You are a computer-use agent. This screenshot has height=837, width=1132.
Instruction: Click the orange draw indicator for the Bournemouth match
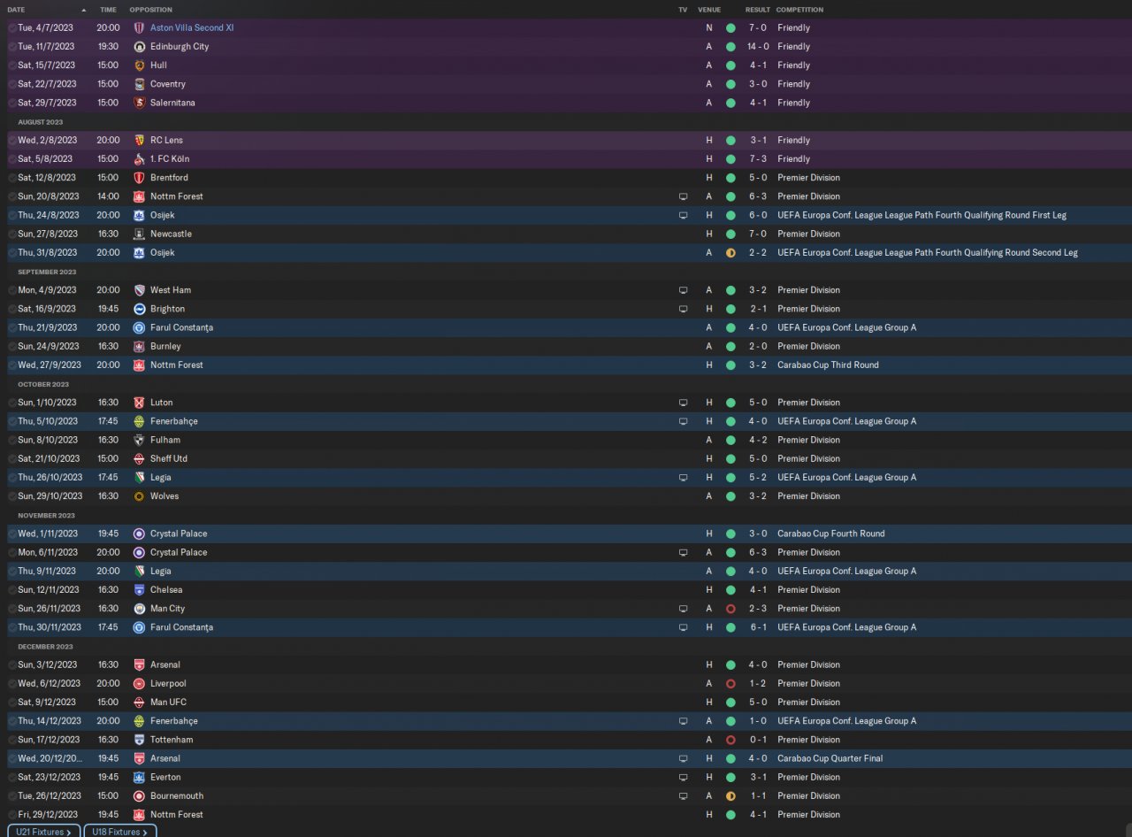[730, 795]
